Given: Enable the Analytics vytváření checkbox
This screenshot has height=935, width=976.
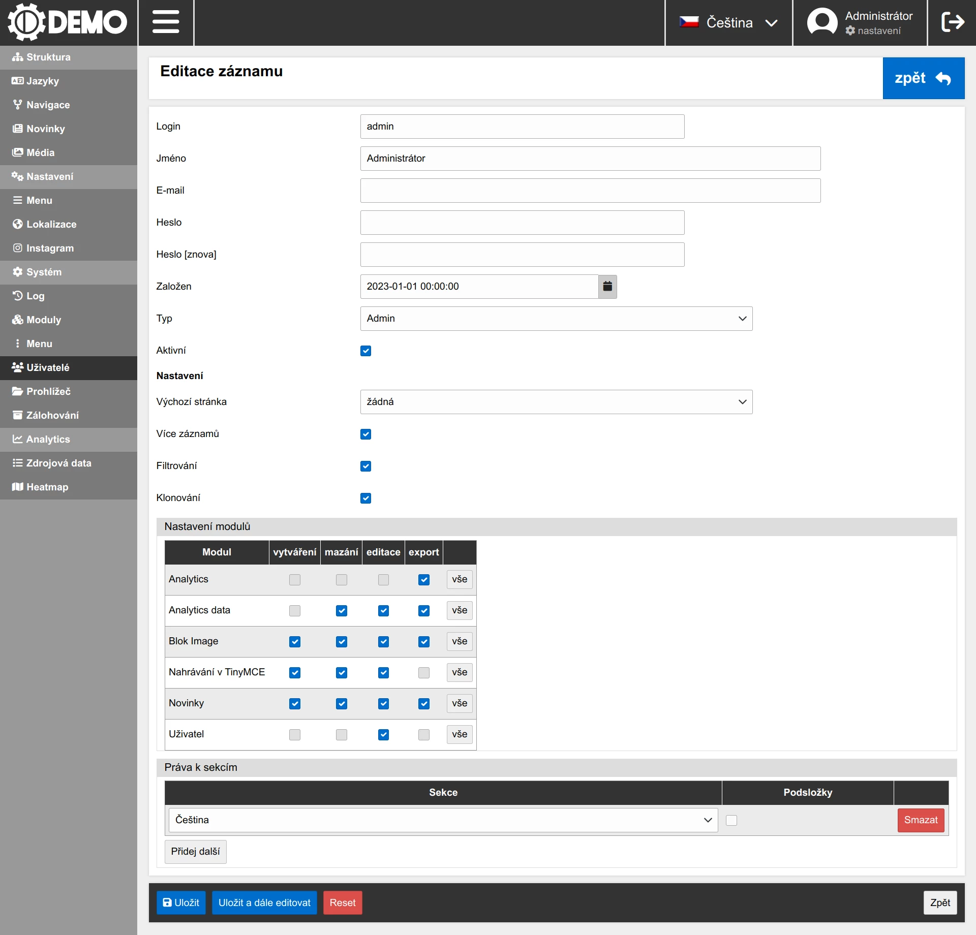Looking at the screenshot, I should [295, 580].
